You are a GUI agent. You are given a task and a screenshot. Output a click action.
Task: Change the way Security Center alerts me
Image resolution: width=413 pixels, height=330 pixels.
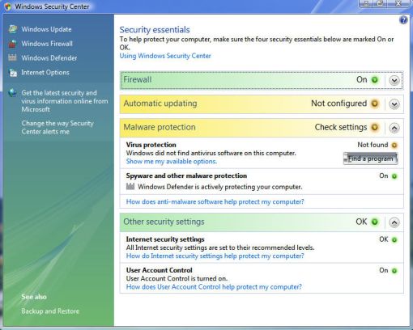[x=57, y=128]
